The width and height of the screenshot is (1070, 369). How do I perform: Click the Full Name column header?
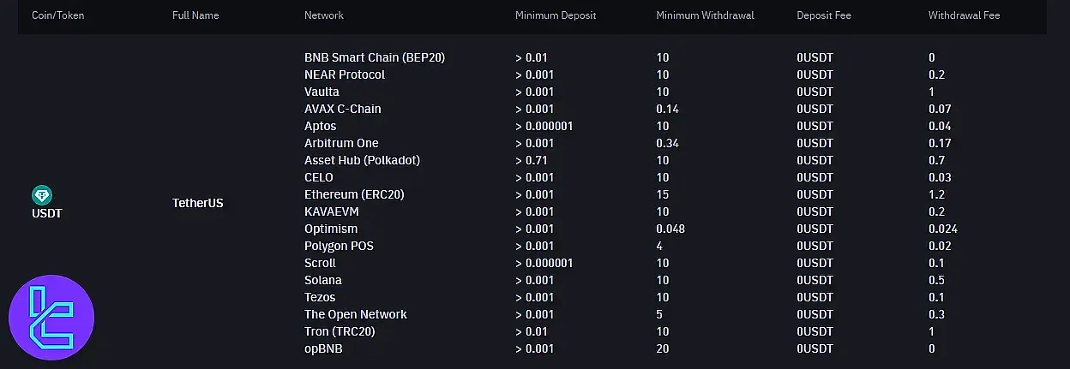pyautogui.click(x=195, y=15)
